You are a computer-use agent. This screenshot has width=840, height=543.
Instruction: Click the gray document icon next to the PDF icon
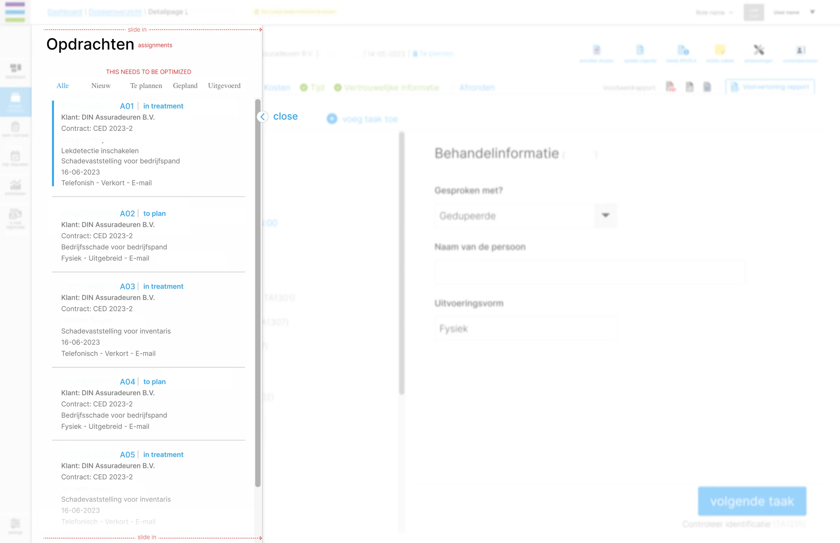689,87
